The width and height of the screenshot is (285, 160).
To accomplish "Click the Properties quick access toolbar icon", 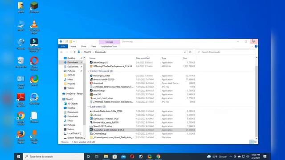I will (x=67, y=41).
